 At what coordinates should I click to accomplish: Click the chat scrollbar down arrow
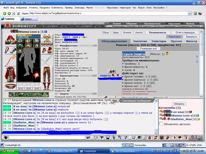pyautogui.click(x=156, y=133)
